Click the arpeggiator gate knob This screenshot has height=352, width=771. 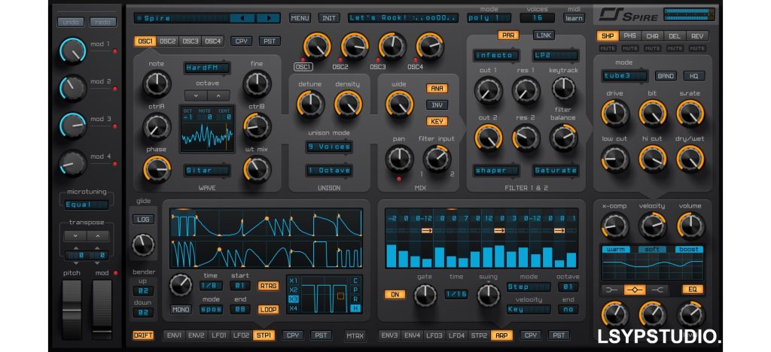425,295
